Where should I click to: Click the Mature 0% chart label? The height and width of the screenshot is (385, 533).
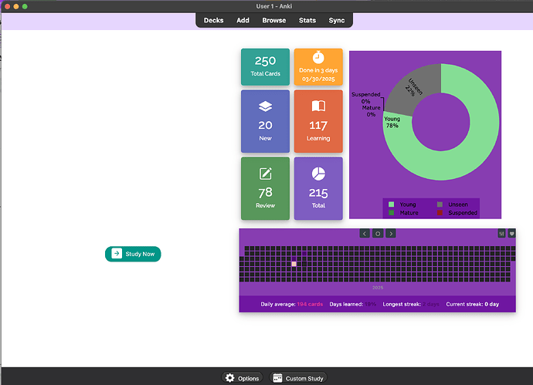pyautogui.click(x=371, y=111)
